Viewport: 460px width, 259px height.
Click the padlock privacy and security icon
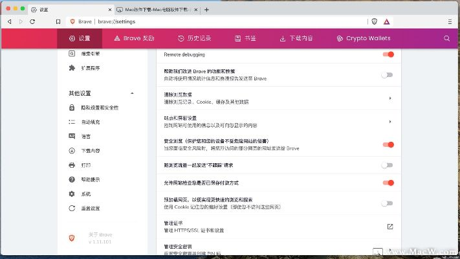tap(72, 107)
